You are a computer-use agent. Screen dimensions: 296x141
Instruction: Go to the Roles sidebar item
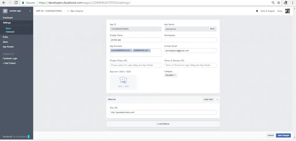click(x=5, y=37)
